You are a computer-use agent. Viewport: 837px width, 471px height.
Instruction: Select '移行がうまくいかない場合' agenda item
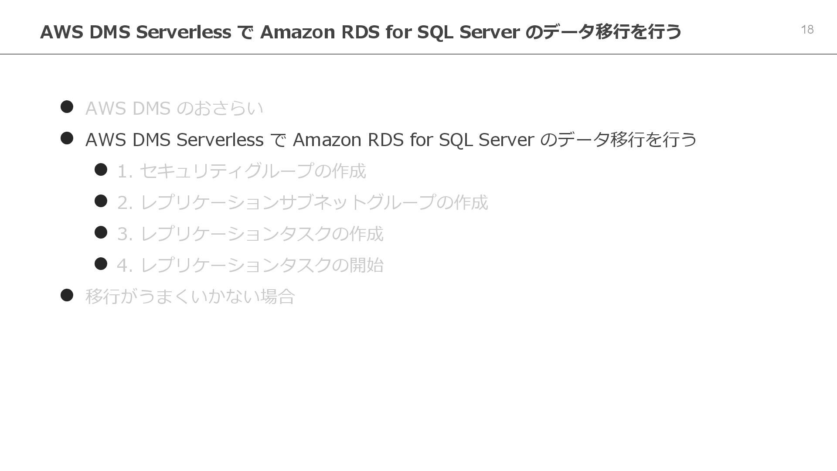[x=191, y=297]
